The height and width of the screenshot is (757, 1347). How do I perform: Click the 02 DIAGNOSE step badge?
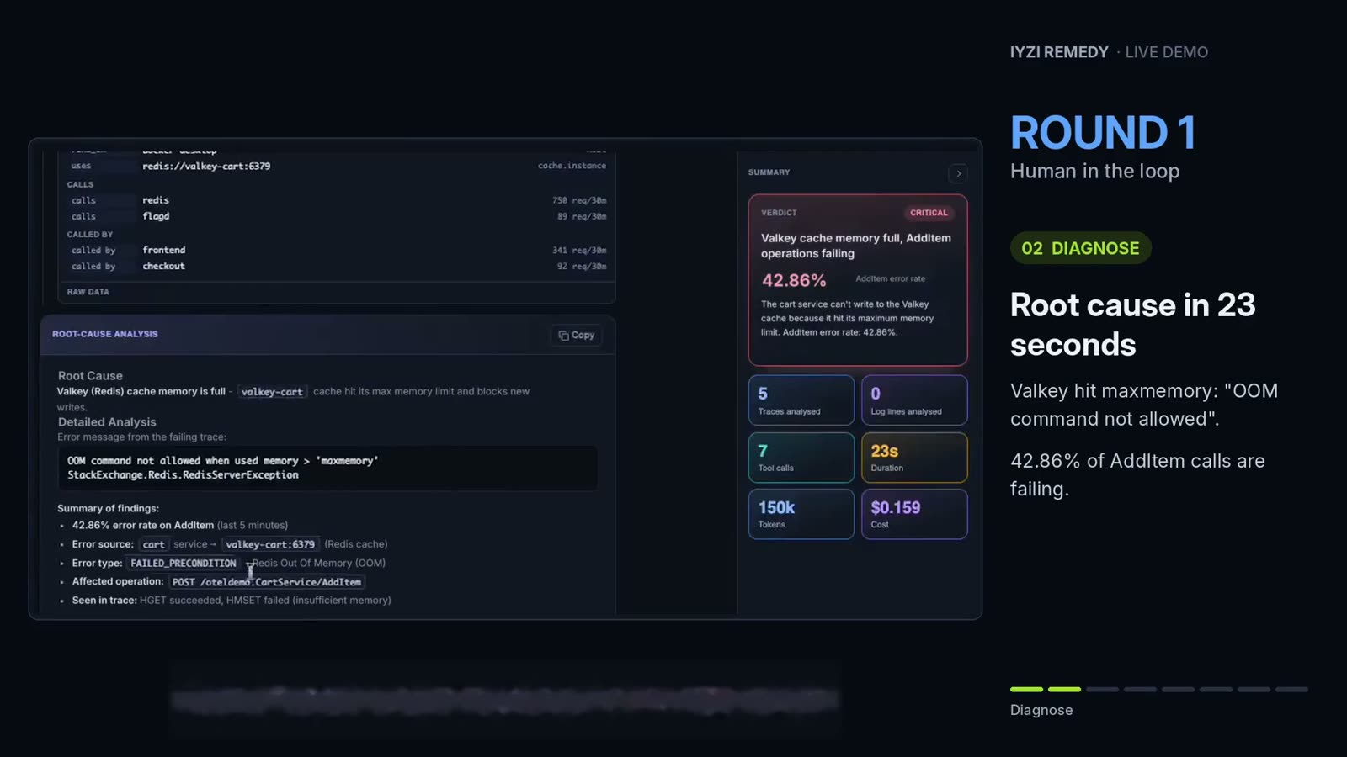[1080, 248]
